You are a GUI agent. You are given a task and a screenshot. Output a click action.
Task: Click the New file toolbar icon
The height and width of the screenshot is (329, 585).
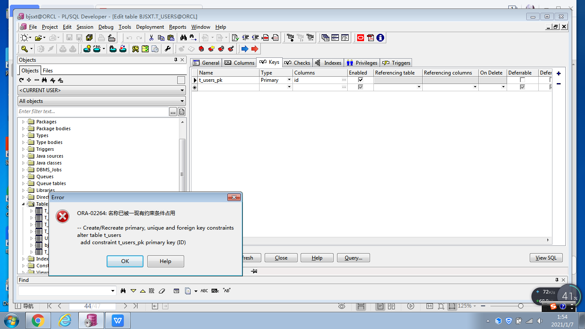pos(25,38)
